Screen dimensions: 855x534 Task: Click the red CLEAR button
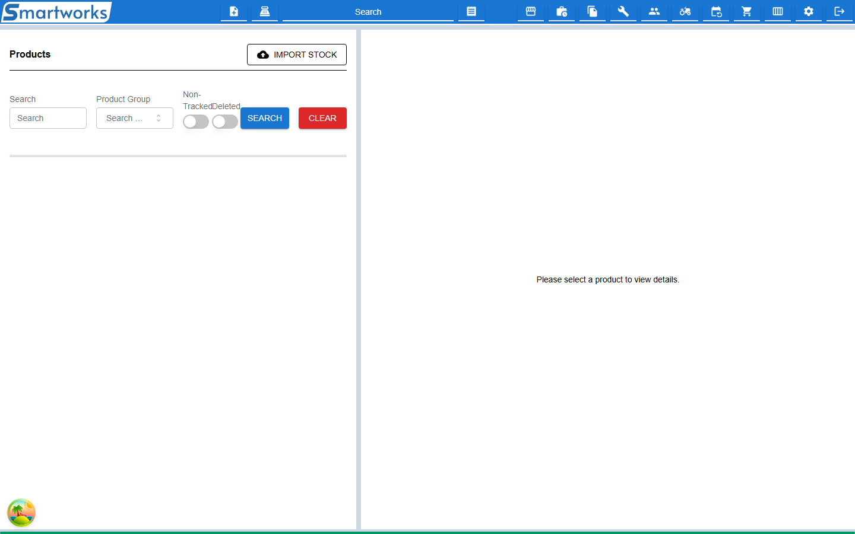322,118
